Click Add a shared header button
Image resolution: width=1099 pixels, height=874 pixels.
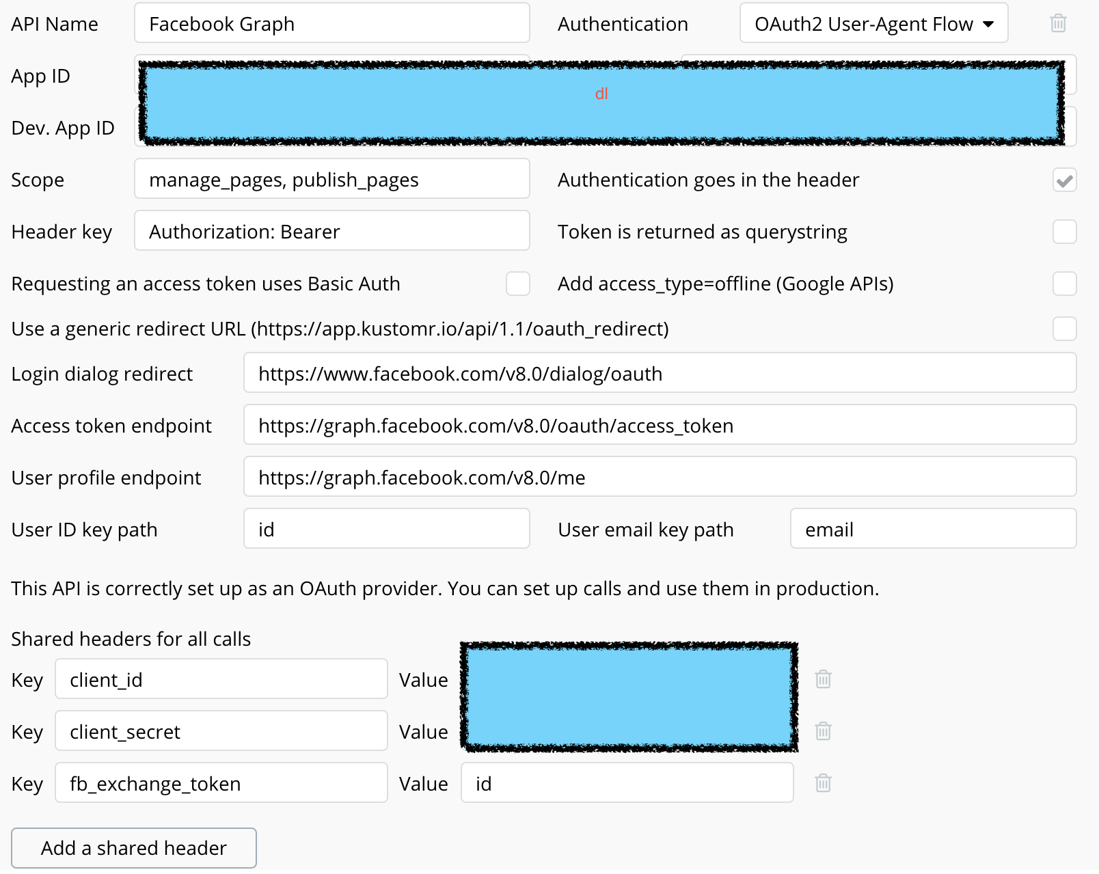click(x=134, y=848)
